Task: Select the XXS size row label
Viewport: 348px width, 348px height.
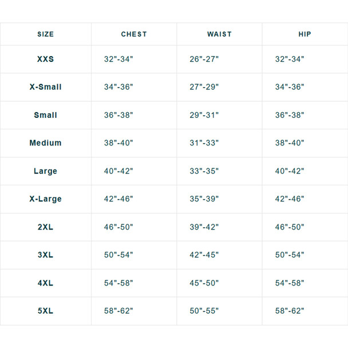Action: pos(45,59)
